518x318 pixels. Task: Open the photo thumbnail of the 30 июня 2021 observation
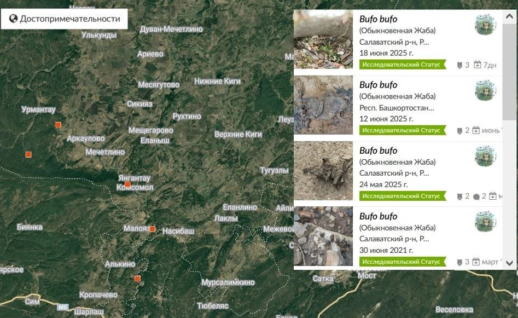tap(323, 236)
